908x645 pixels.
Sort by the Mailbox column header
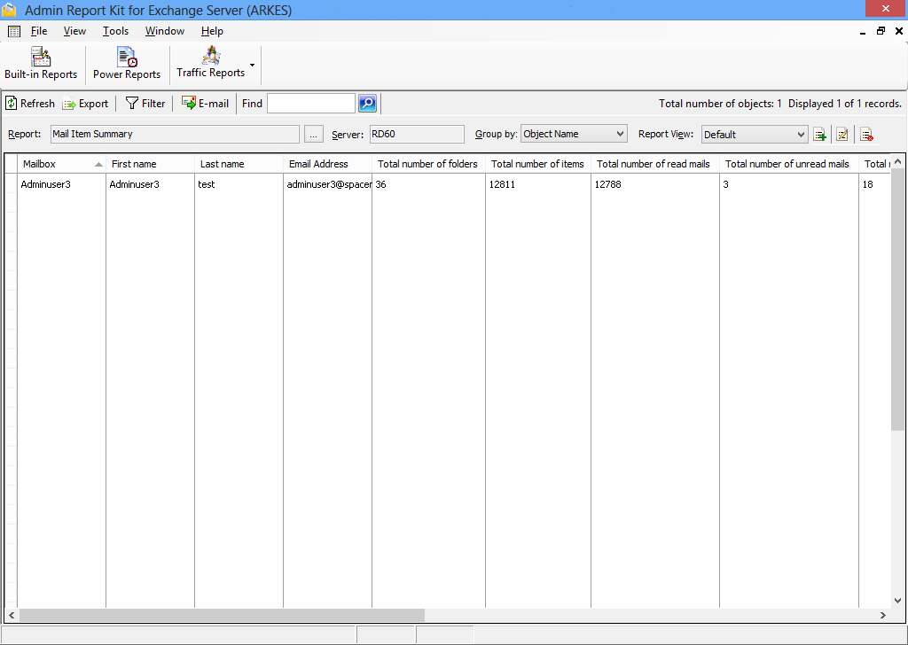(x=61, y=164)
